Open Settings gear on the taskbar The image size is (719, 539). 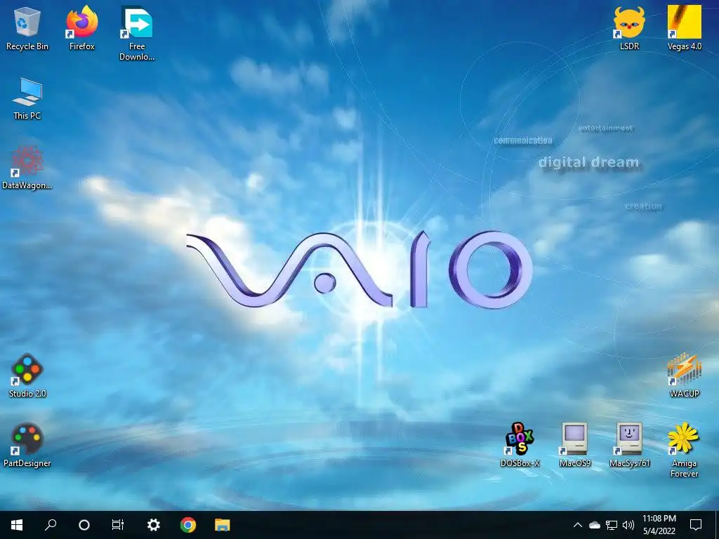coord(153,525)
